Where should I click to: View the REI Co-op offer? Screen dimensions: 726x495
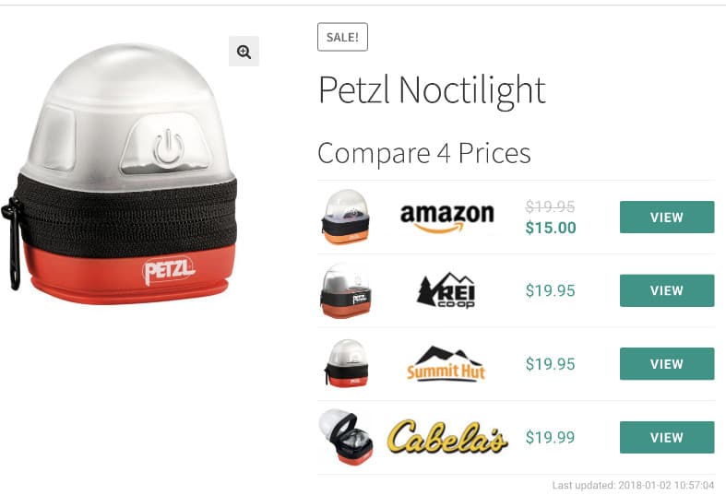(667, 290)
